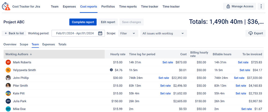Viewport: 268px width, 112px height.
Task: Click the Project ABC report title
Action: [x=14, y=22]
